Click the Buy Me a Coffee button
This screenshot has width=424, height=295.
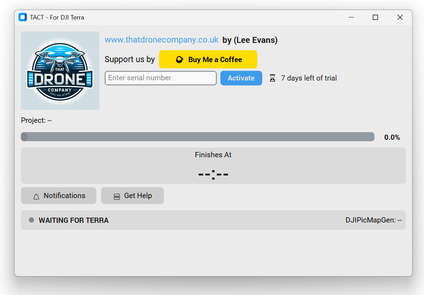pos(208,59)
